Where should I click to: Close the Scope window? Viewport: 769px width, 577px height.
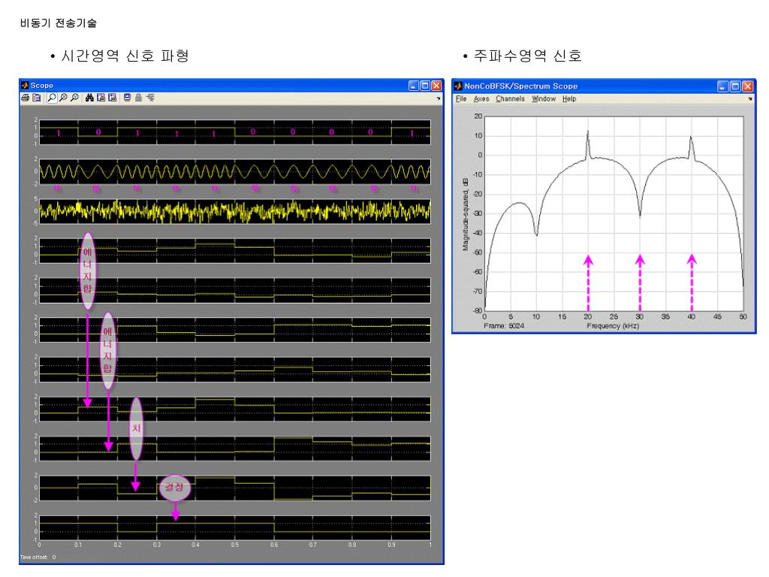pos(436,86)
